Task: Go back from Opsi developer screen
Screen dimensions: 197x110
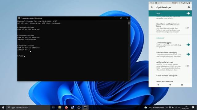Action: tap(152, 7)
